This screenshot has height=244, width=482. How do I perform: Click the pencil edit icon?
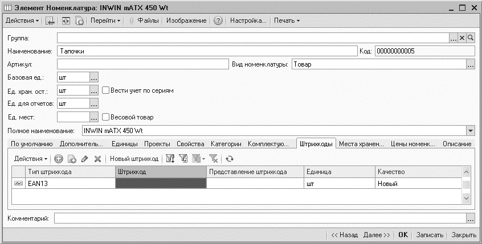coord(85,159)
